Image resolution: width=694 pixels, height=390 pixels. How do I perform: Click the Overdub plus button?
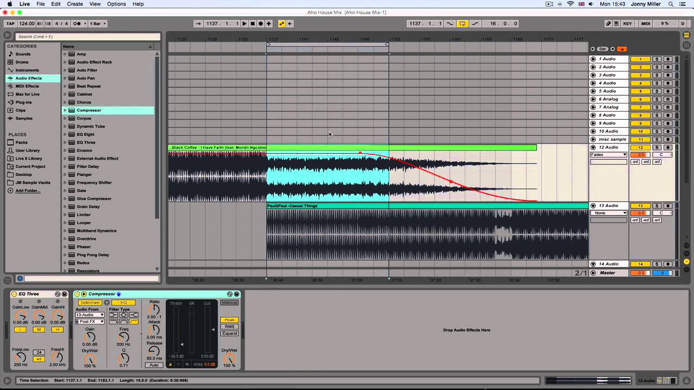click(x=269, y=23)
